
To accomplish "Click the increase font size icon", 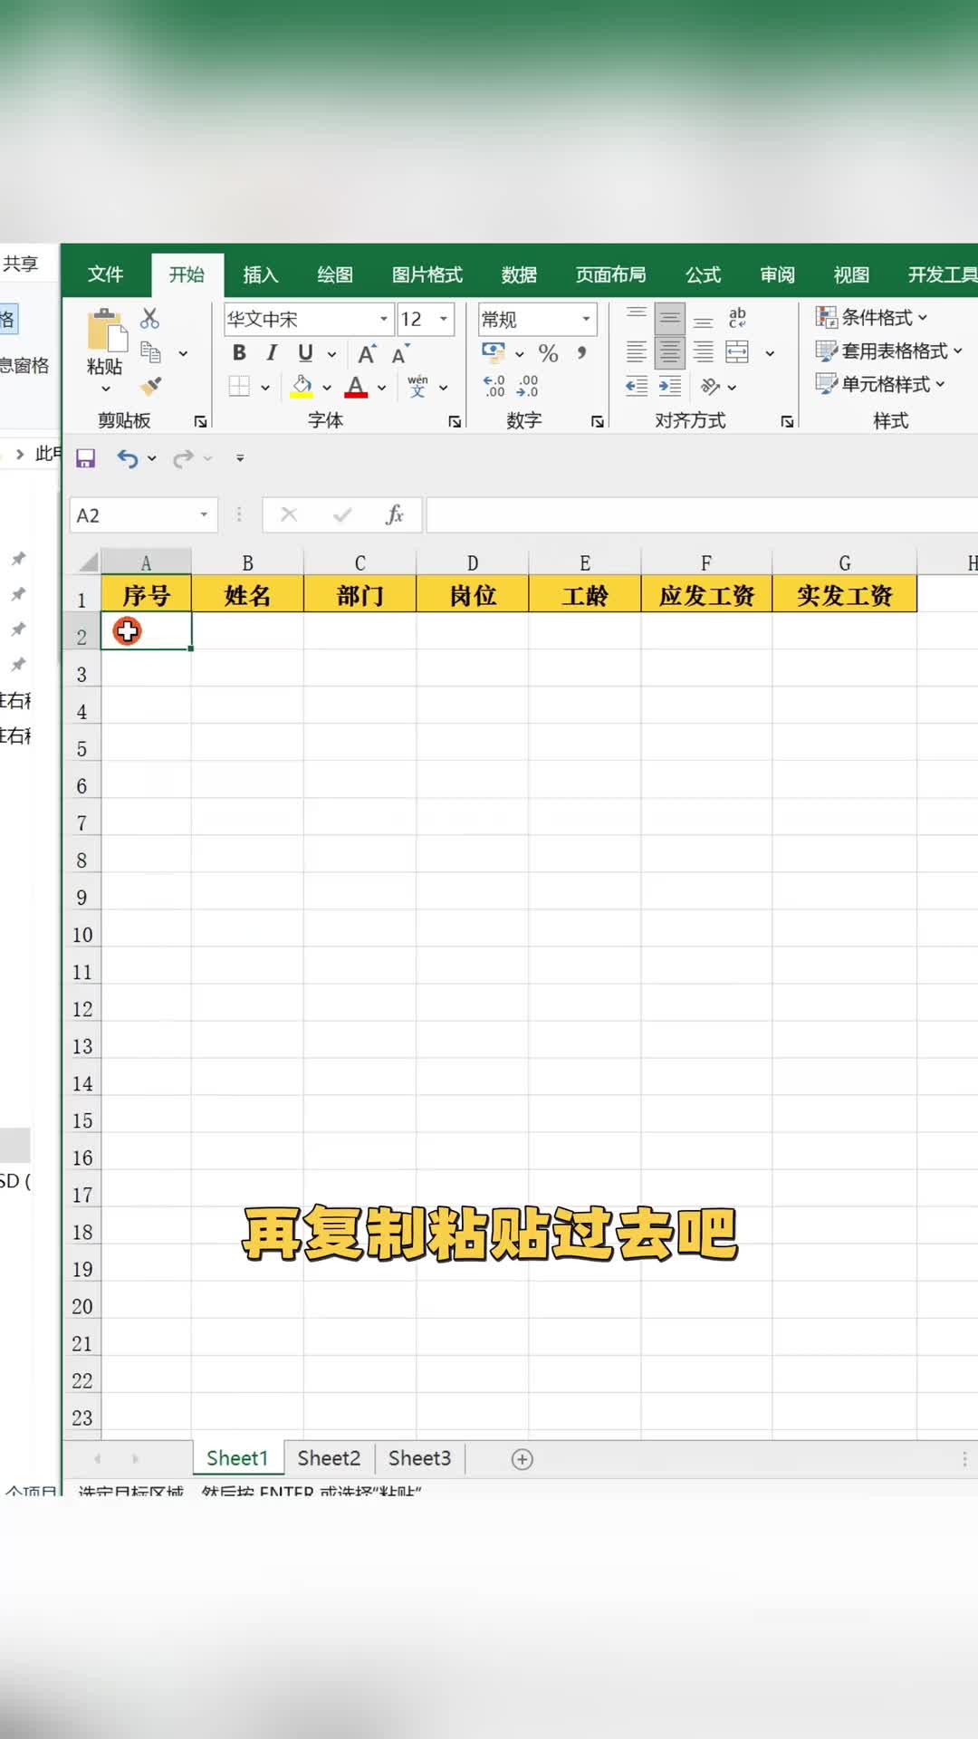I will click(x=367, y=354).
